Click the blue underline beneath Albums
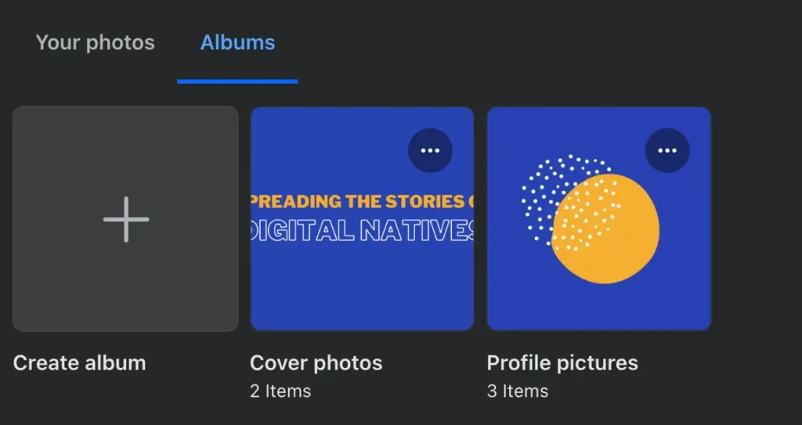 237,81
